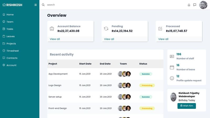
Task: Click Success status badge for Server setup
Action: 146,97
